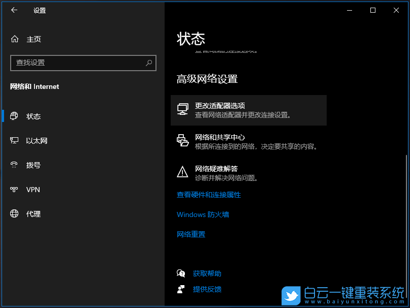Click the dial-up phone icon beside 拨号
This screenshot has height=308, width=410.
pyautogui.click(x=14, y=165)
